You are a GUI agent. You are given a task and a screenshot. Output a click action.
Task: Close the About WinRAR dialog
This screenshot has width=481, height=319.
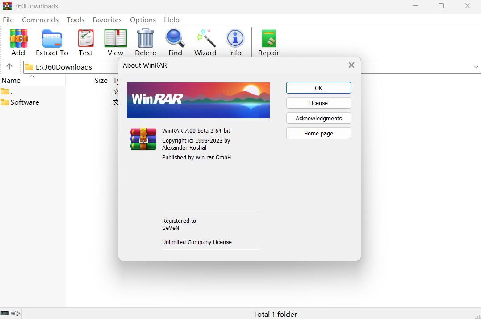tap(351, 65)
